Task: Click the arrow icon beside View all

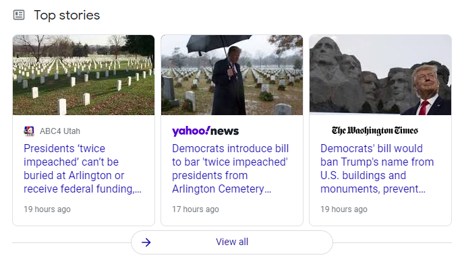Action: (146, 242)
